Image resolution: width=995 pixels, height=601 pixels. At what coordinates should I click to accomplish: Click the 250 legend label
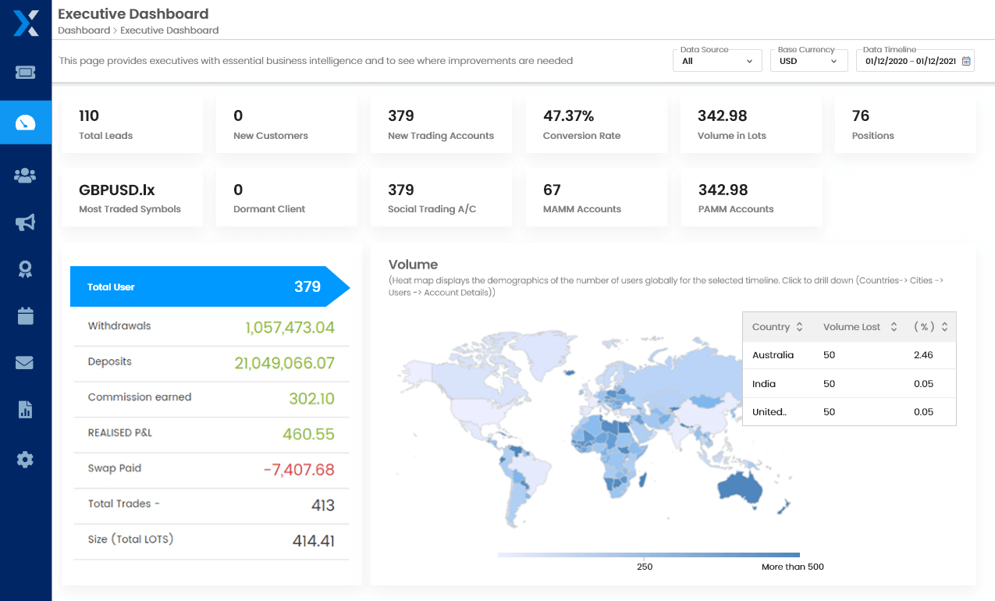pyautogui.click(x=645, y=567)
